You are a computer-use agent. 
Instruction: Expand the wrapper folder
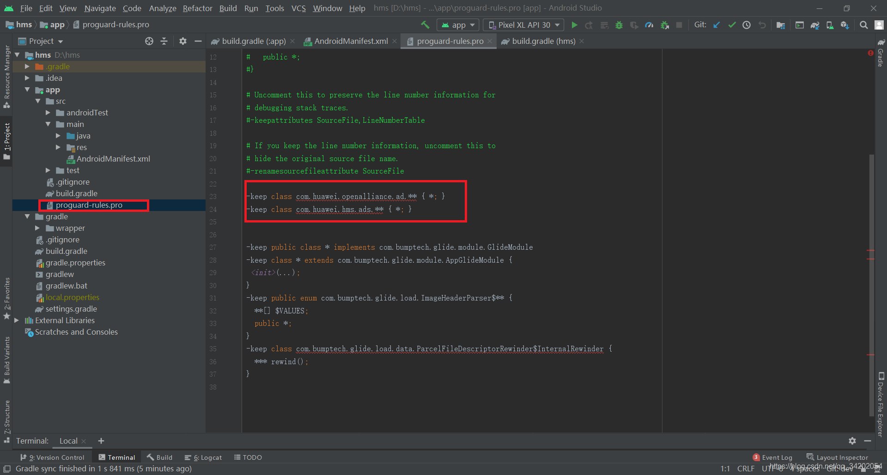click(x=38, y=228)
